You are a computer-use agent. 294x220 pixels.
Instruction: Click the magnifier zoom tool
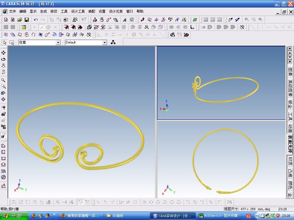[3, 80]
